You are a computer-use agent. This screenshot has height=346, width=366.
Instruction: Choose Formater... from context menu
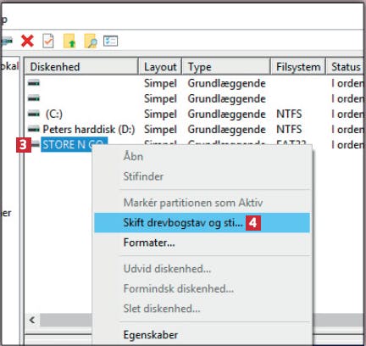pos(149,243)
